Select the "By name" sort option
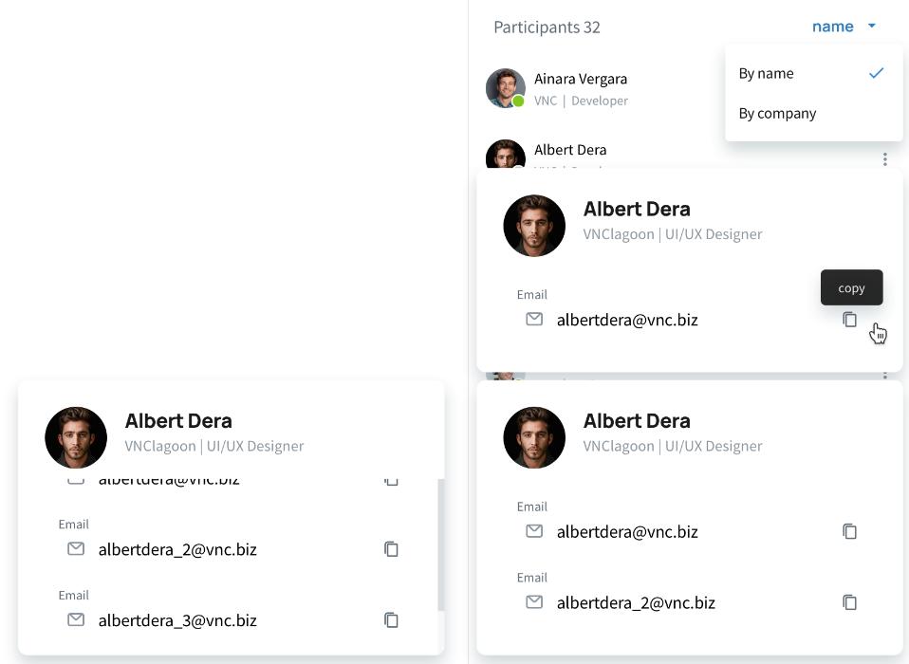 tap(767, 73)
